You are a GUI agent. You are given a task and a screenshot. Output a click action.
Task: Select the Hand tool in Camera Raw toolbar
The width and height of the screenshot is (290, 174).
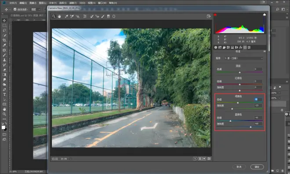coord(59,16)
